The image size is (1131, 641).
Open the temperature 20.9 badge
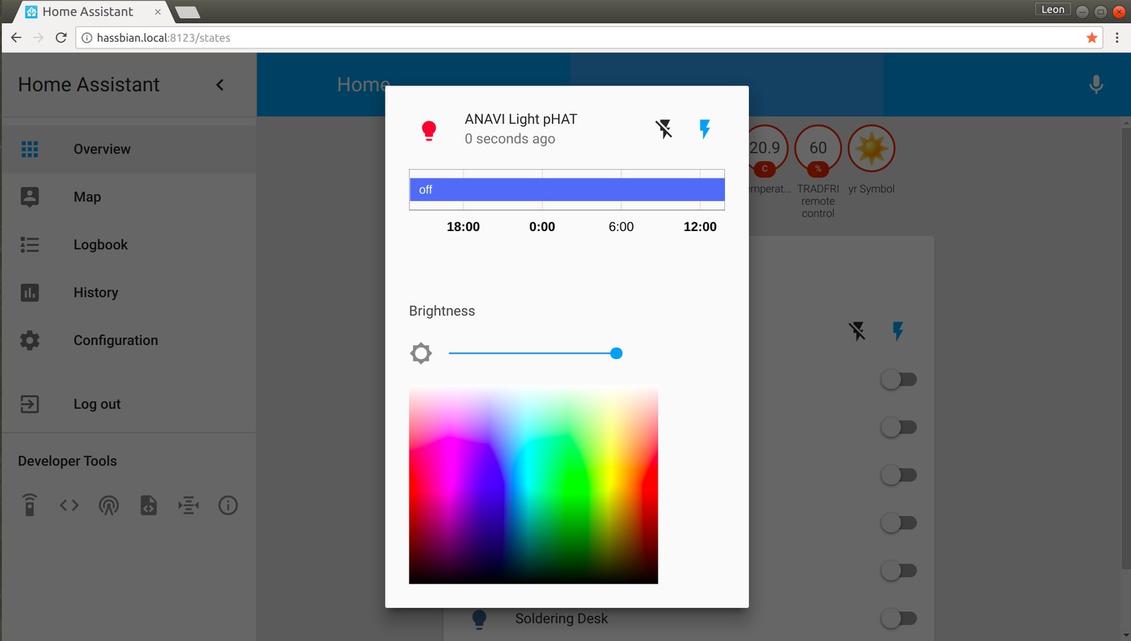(x=767, y=150)
